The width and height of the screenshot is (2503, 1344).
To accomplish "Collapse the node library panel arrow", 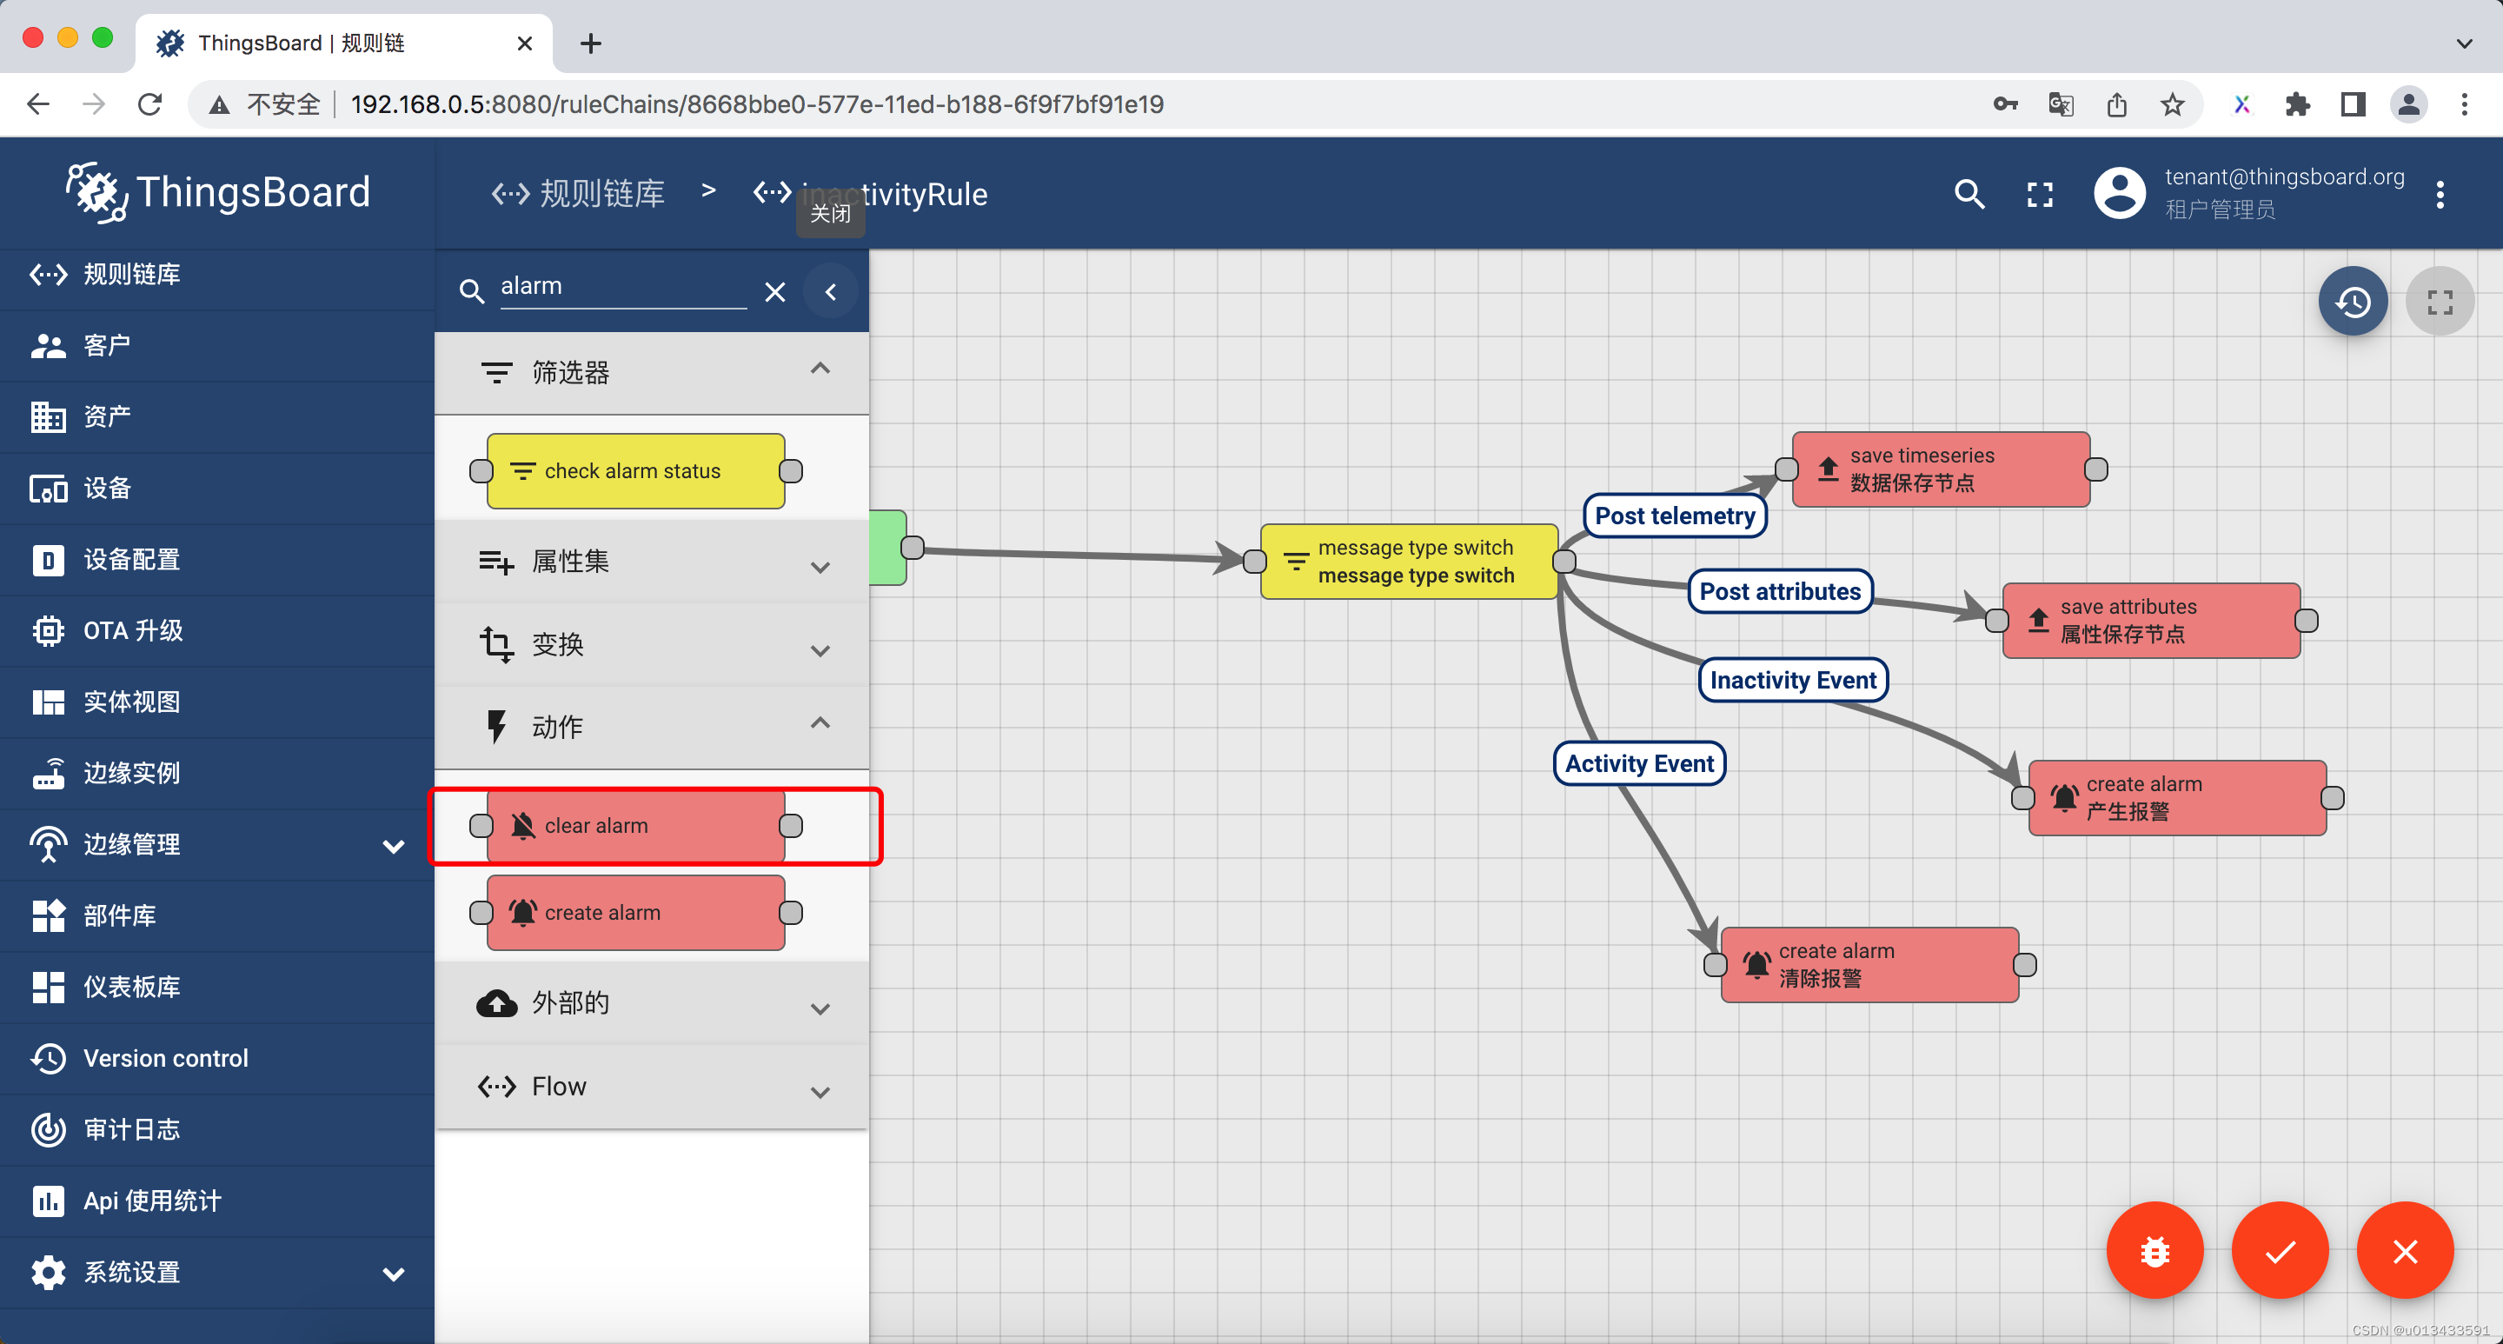I will point(831,291).
